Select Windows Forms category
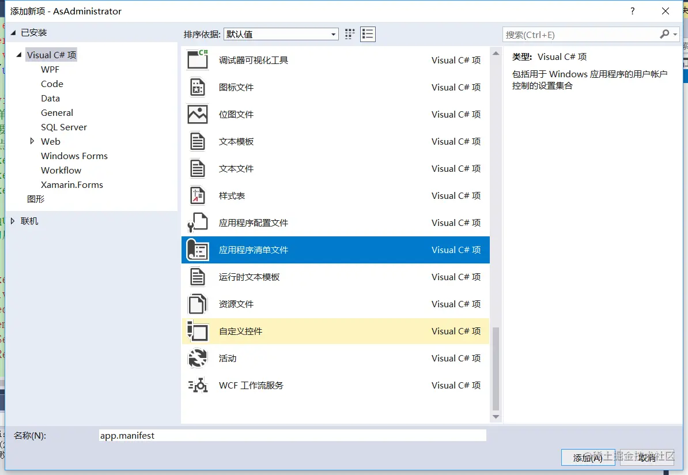This screenshot has width=688, height=475. pos(74,156)
